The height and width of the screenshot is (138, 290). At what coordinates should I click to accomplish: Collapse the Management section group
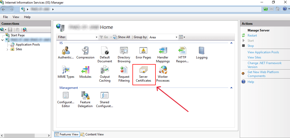(x=231, y=88)
